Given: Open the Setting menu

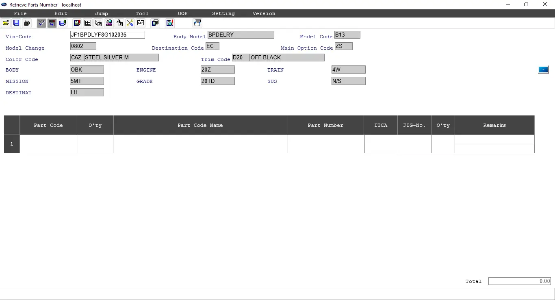Looking at the screenshot, I should pos(223,13).
